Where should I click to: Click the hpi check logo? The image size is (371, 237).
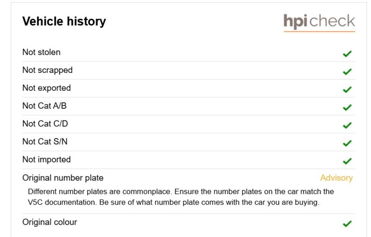(x=319, y=22)
